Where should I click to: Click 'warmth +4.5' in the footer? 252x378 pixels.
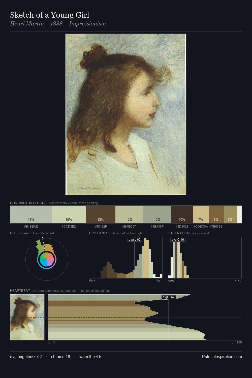click(x=90, y=357)
